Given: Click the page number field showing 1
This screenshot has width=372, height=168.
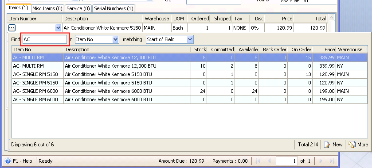Looking at the screenshot, I should pos(286,161).
